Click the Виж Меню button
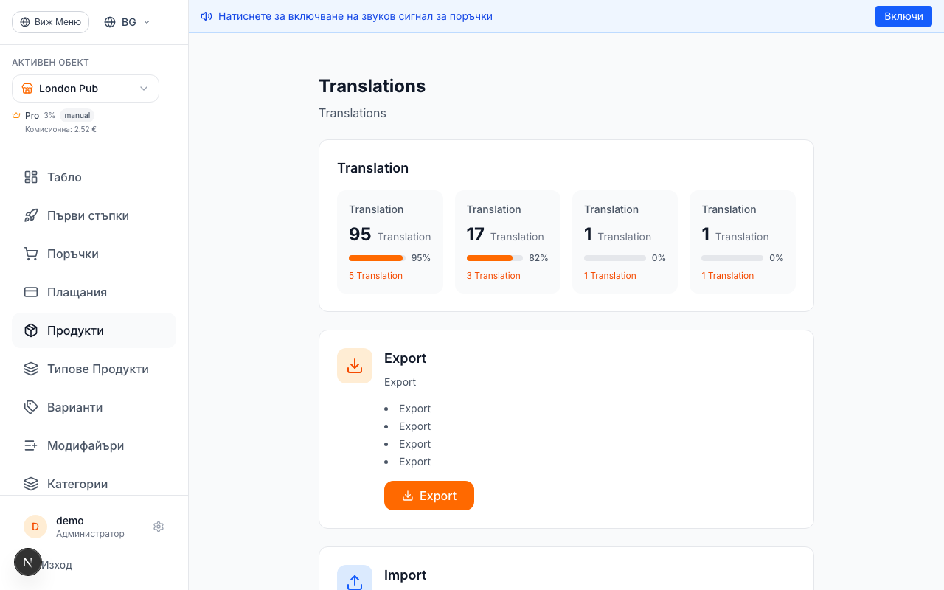 [x=50, y=22]
